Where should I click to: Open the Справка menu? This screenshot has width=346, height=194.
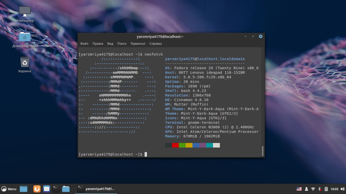(155, 43)
